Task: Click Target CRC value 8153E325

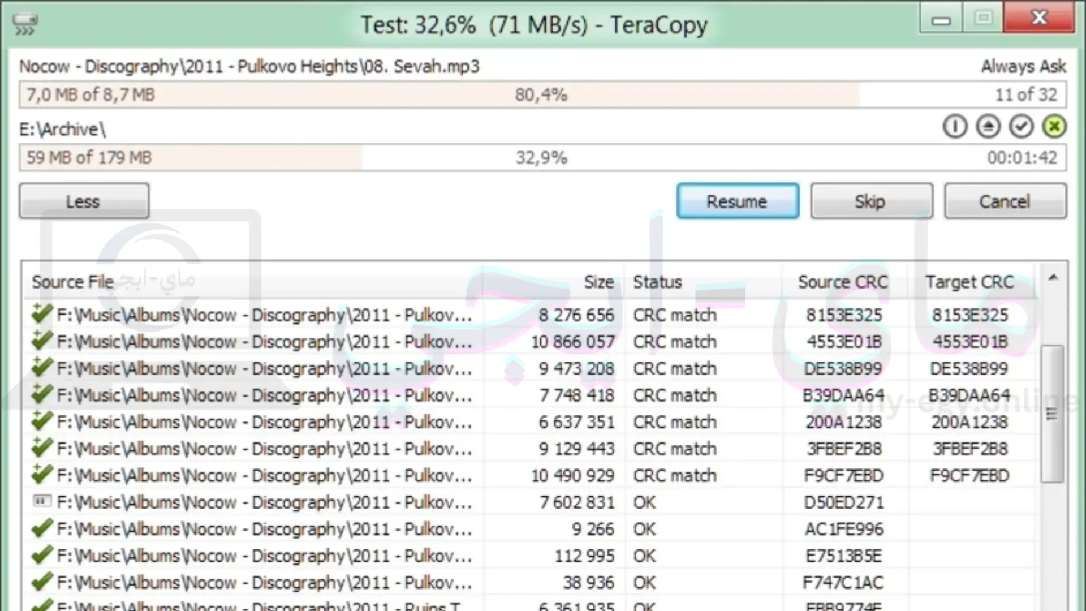Action: [x=969, y=315]
